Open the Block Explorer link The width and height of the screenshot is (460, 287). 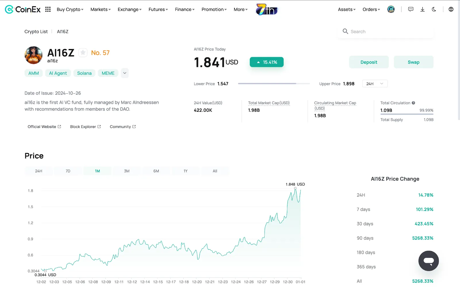coord(85,127)
